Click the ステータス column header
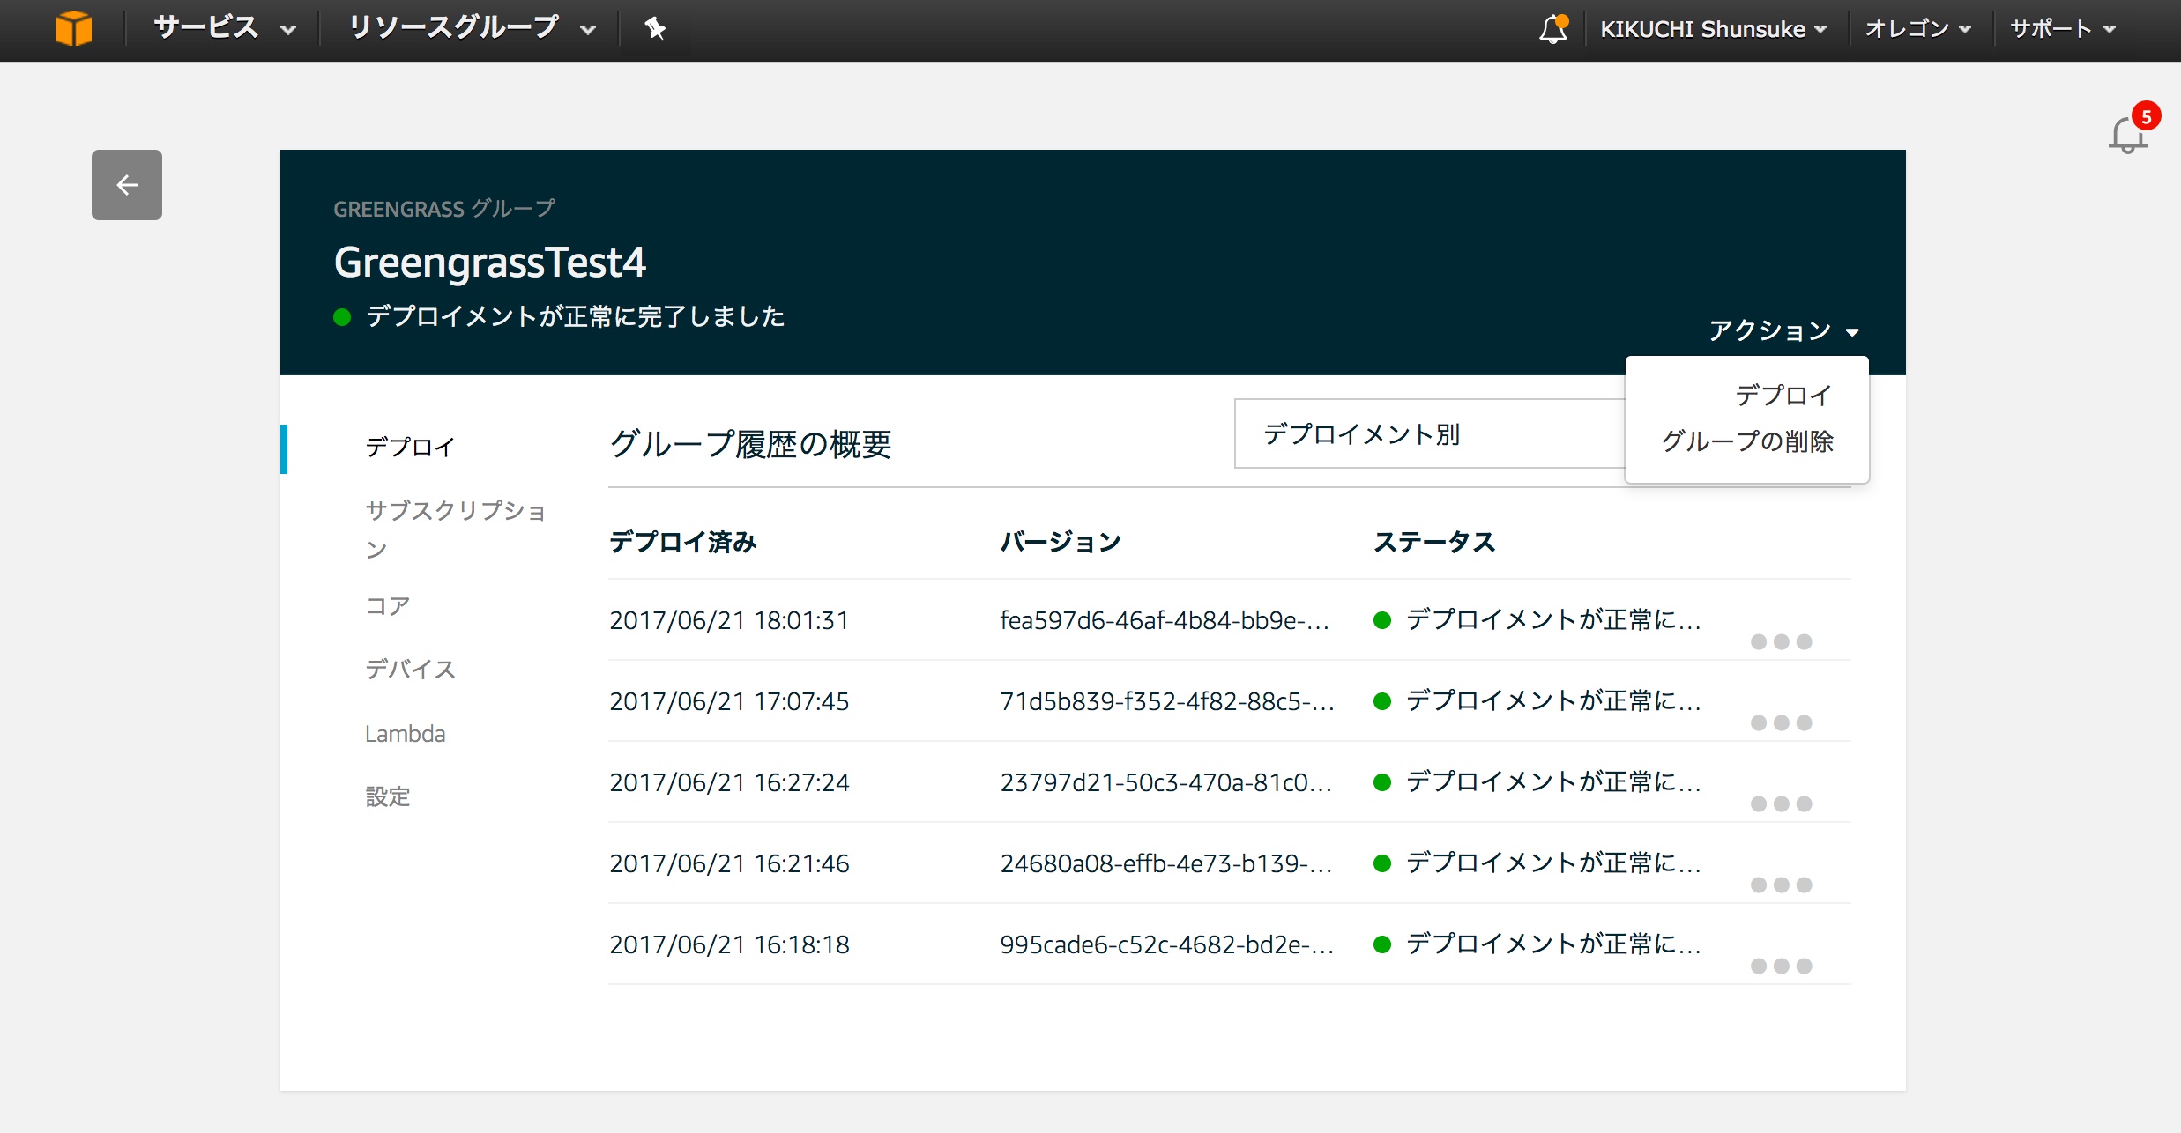This screenshot has width=2181, height=1133. [x=1434, y=542]
